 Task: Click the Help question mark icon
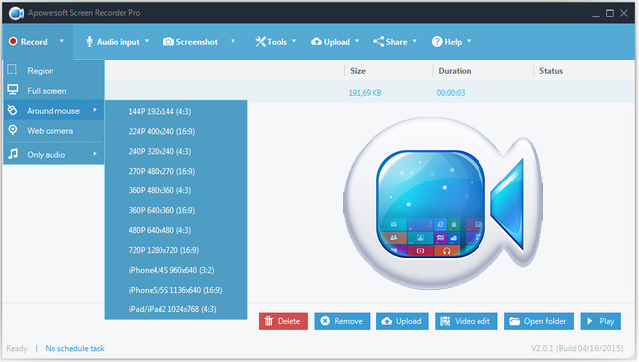pyautogui.click(x=437, y=42)
